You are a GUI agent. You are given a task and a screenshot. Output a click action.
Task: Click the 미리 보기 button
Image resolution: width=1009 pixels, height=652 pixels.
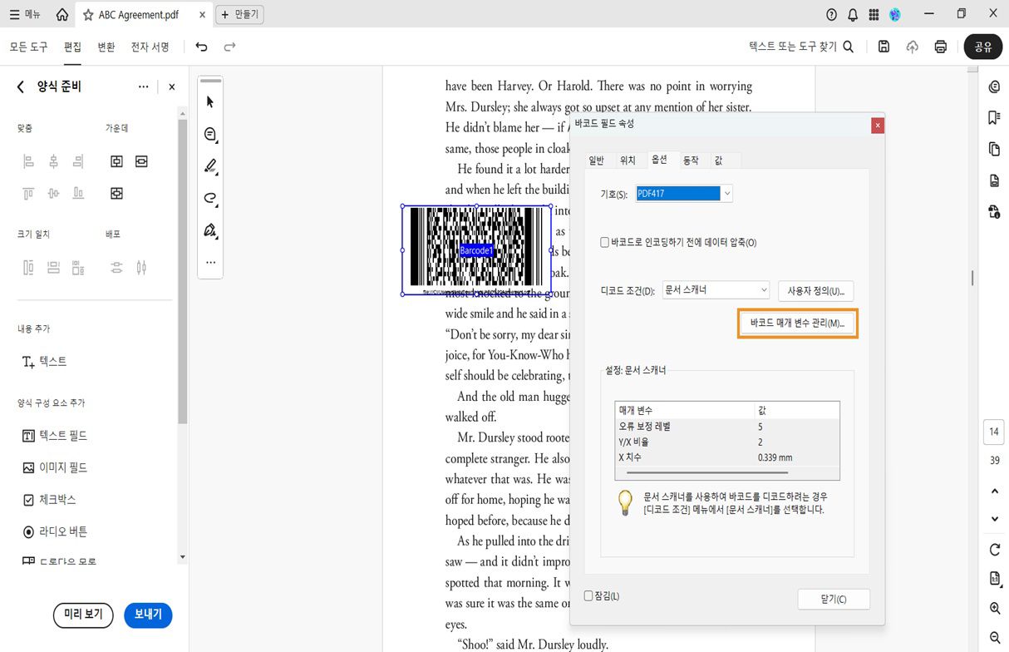tap(83, 615)
